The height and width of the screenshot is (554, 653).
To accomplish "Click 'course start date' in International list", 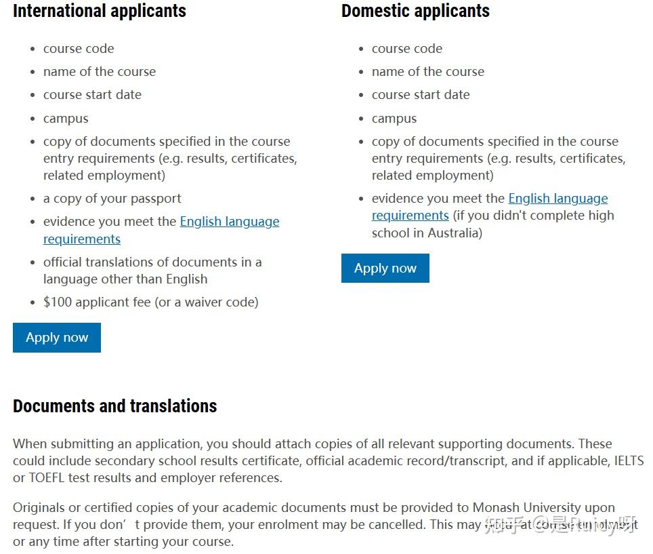I will tap(92, 95).
